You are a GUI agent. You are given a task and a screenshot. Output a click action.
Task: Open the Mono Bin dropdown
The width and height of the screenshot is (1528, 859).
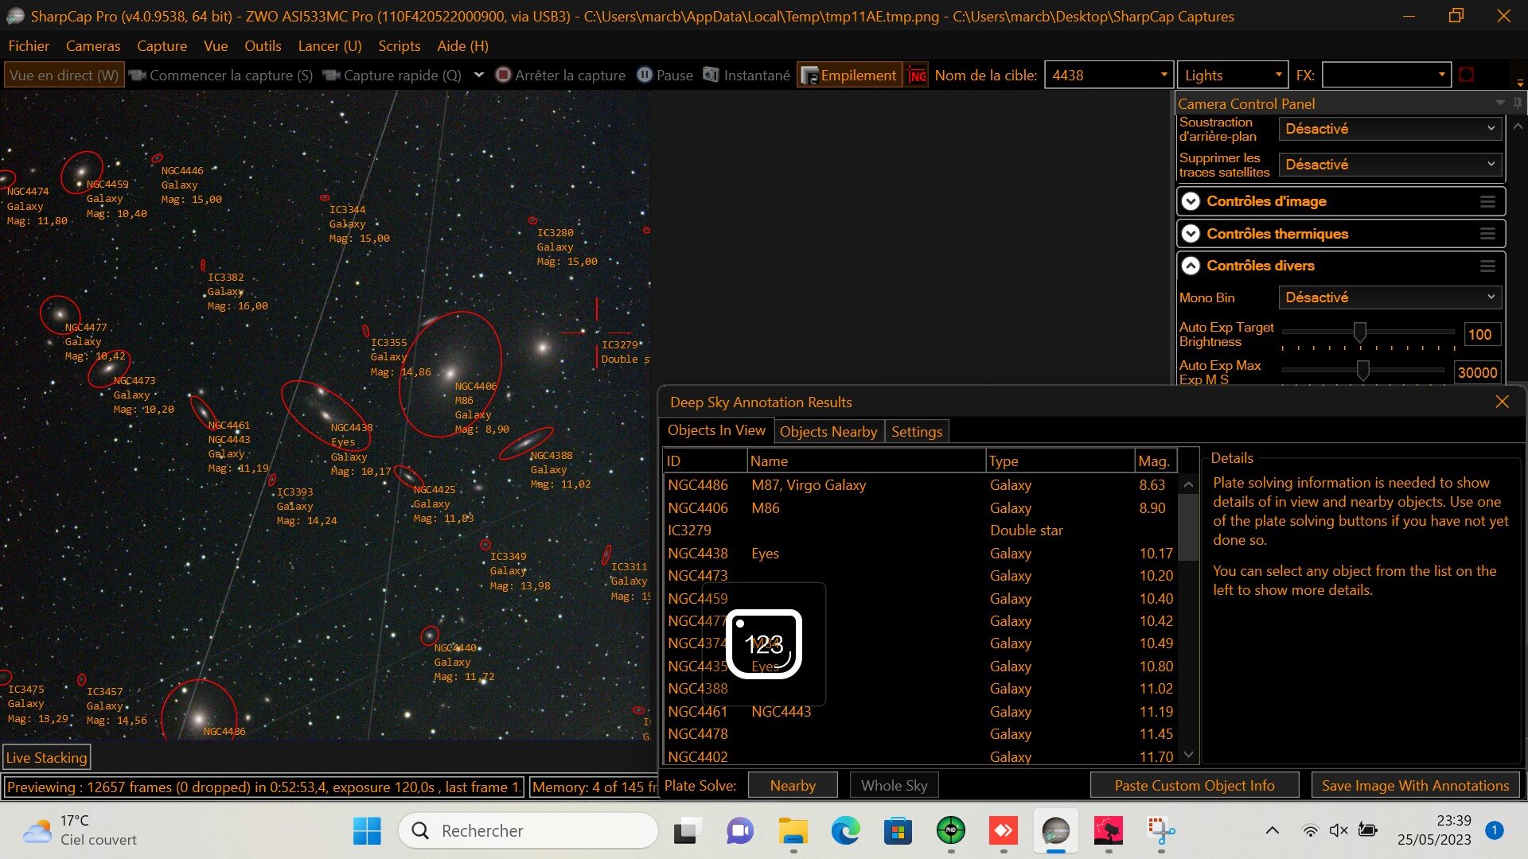[1390, 297]
